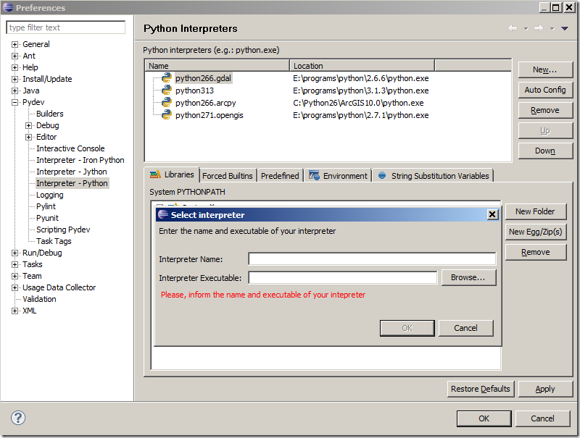Expand the Ant tree node

tap(14, 56)
